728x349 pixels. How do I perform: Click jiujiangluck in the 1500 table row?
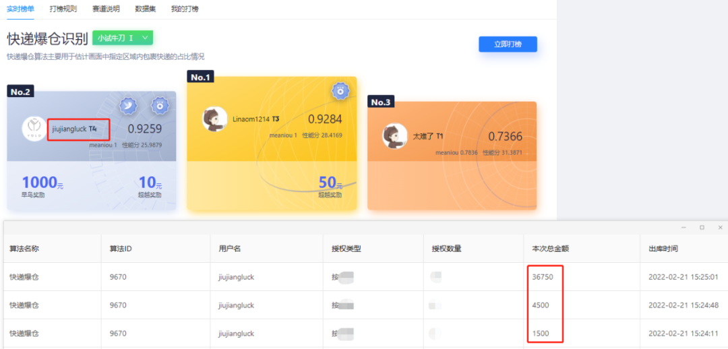coord(236,334)
